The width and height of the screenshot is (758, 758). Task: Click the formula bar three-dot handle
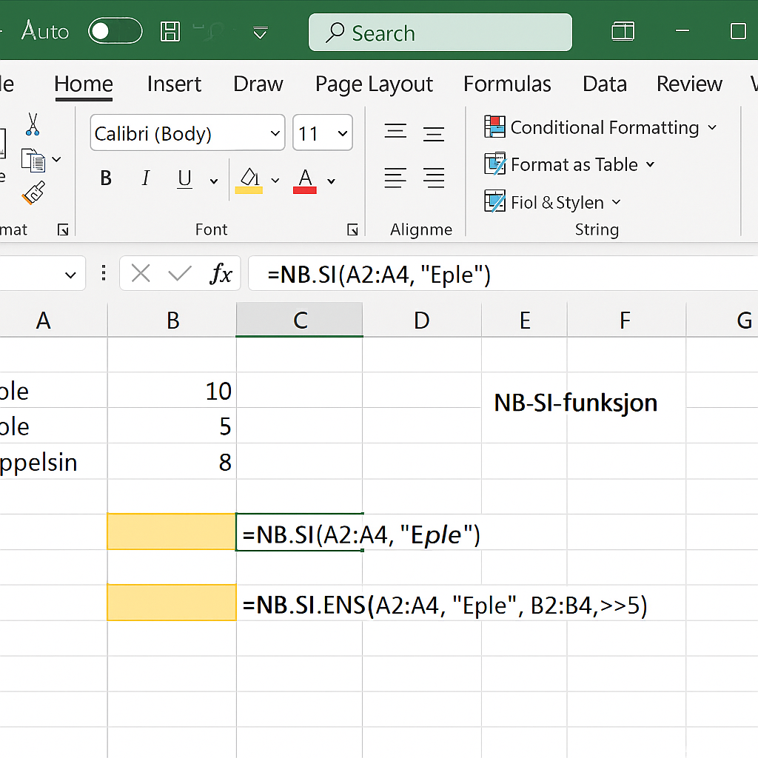pos(104,273)
